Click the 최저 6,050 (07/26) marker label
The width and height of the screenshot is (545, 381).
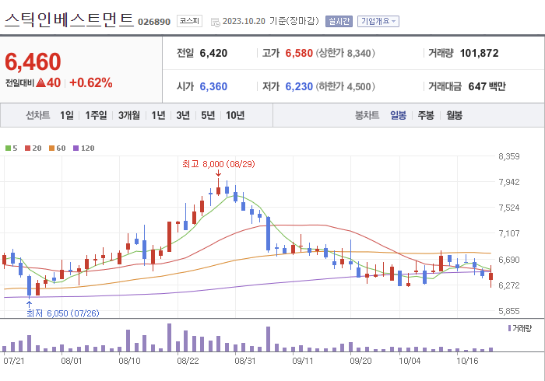coord(63,313)
